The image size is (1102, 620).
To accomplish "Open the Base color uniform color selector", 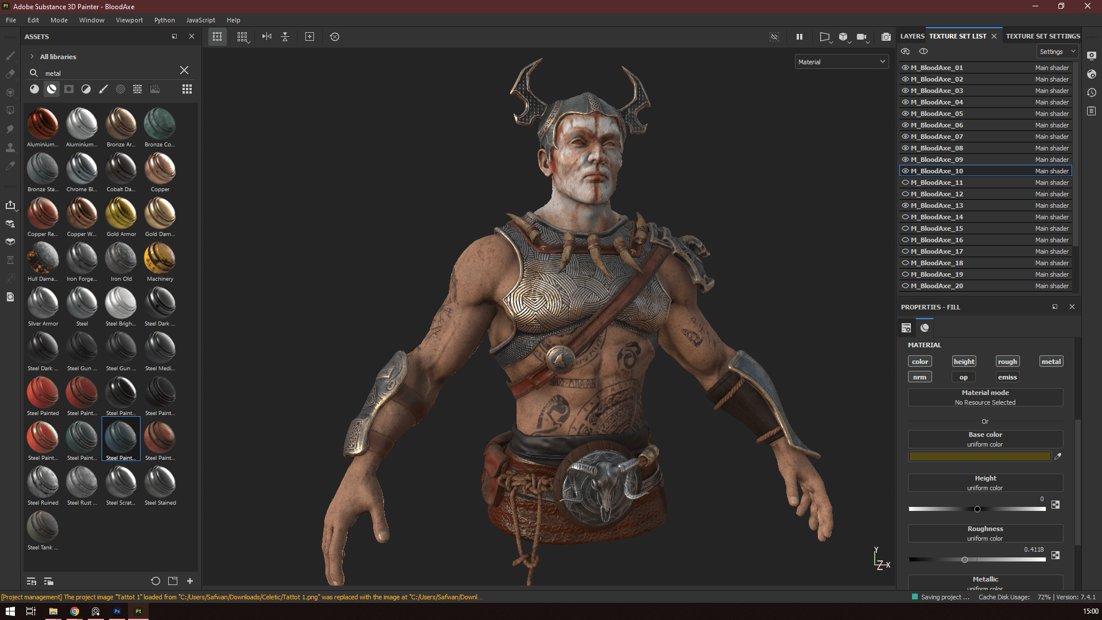I will tap(985, 439).
